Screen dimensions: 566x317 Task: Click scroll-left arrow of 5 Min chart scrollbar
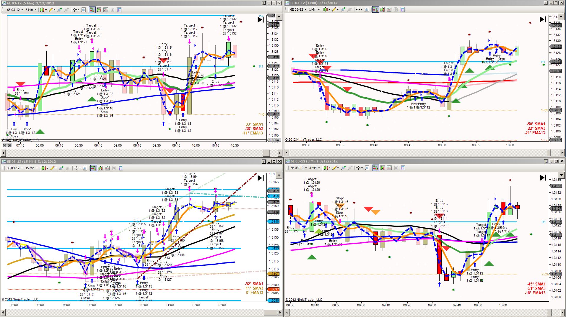(4, 153)
